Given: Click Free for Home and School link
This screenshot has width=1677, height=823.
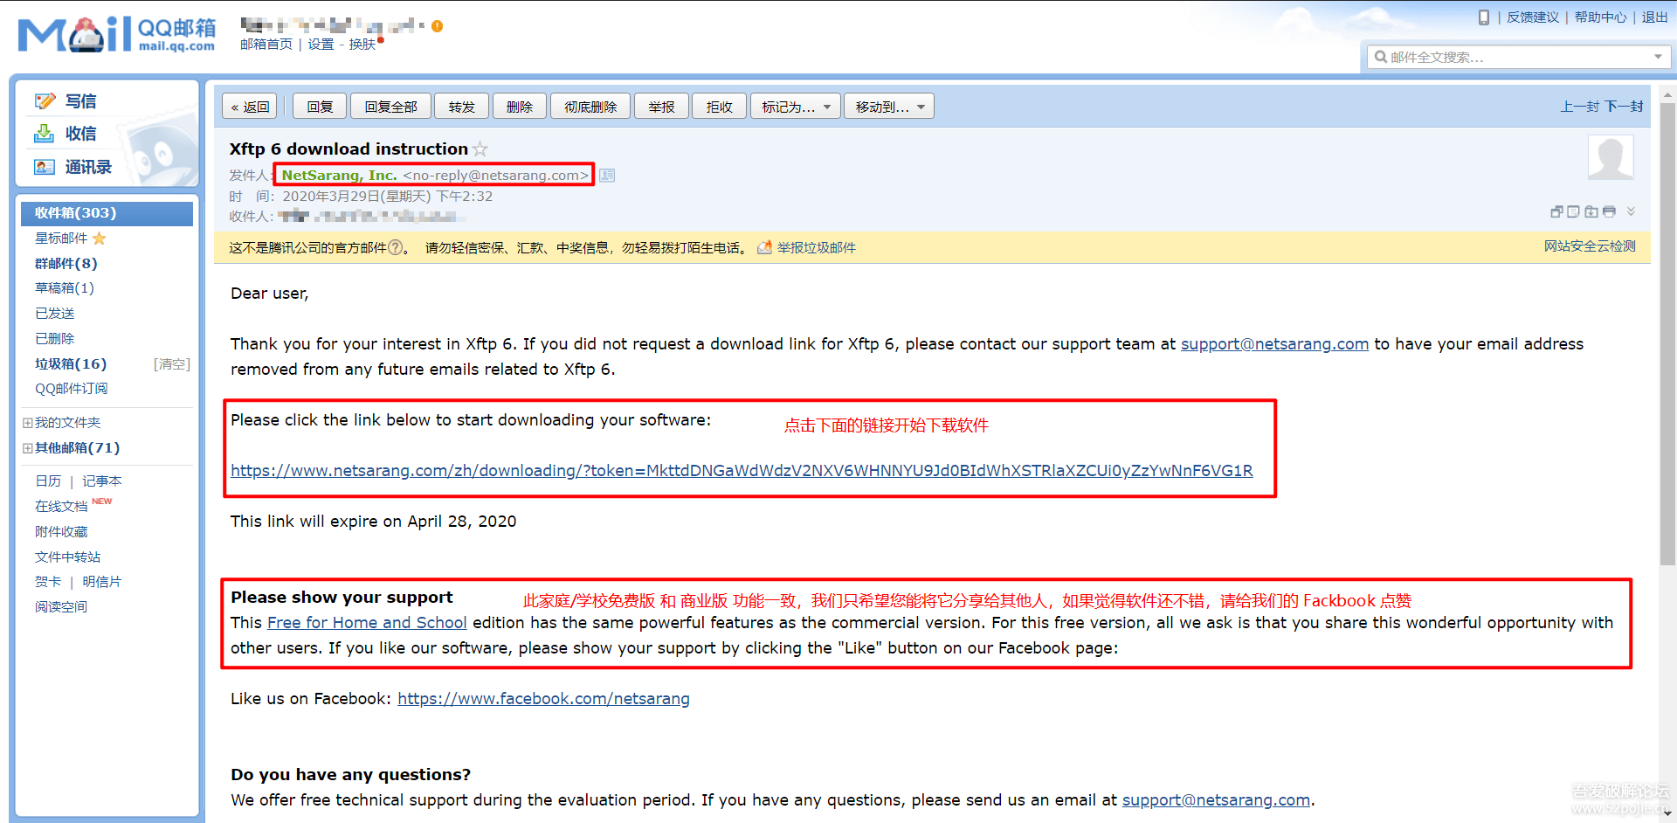Looking at the screenshot, I should tap(367, 623).
